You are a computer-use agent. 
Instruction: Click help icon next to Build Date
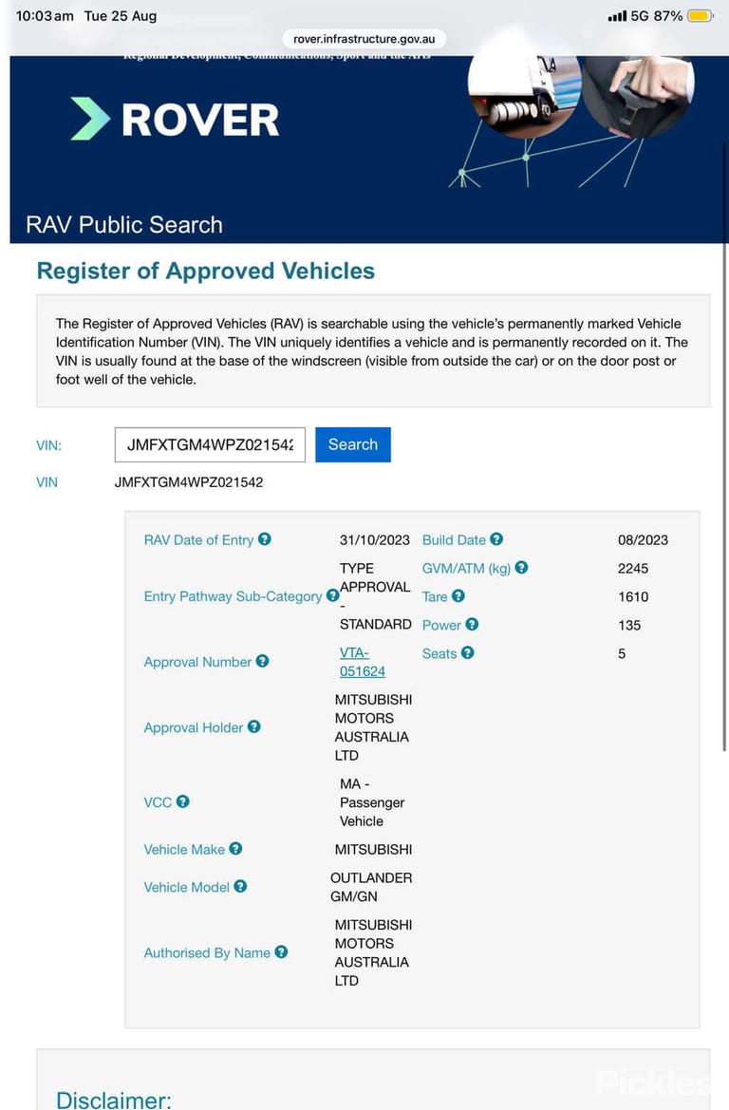pos(496,538)
